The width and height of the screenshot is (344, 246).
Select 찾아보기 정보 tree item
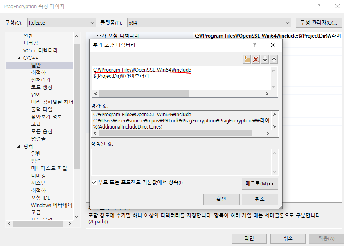[x=47, y=117]
